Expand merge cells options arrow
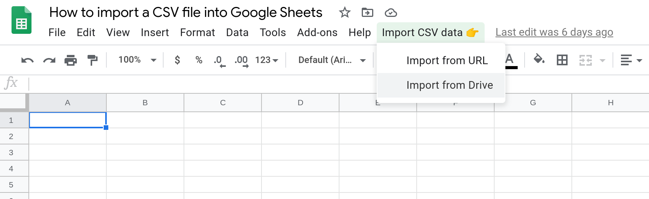Screen dimensions: 649x199 pyautogui.click(x=603, y=60)
